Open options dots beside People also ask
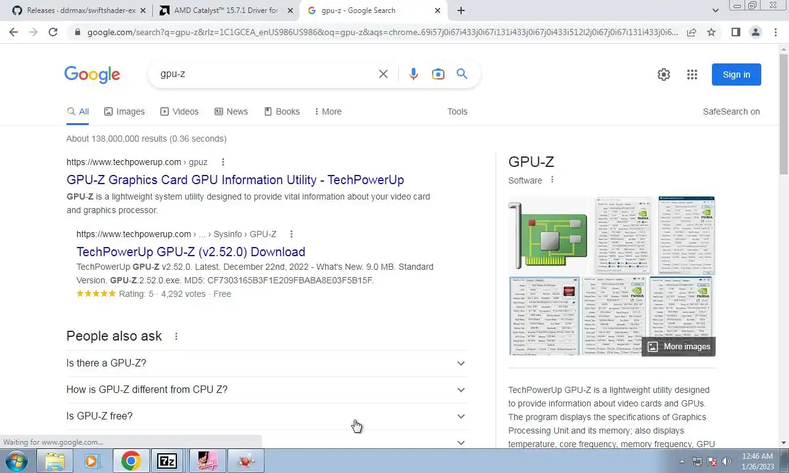Image resolution: width=789 pixels, height=473 pixels. 176,336
